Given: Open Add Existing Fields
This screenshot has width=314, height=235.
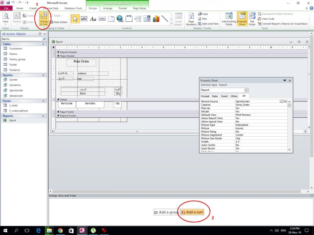Looking at the screenshot, I should (229, 19).
